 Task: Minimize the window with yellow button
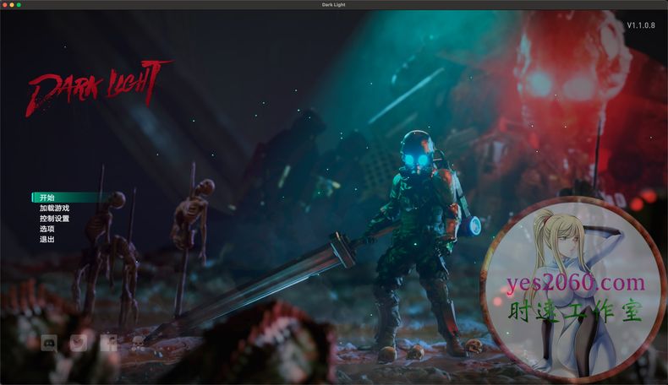coord(13,5)
